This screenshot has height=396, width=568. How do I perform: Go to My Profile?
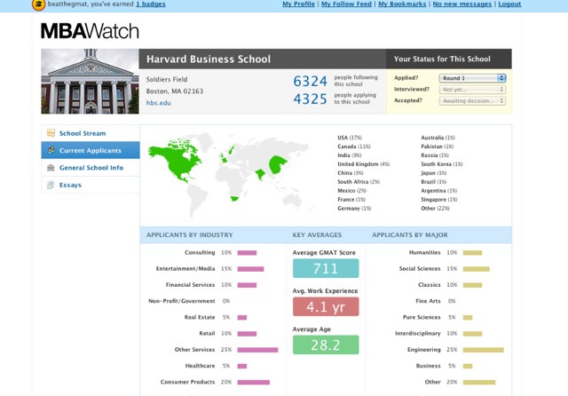pyautogui.click(x=298, y=4)
